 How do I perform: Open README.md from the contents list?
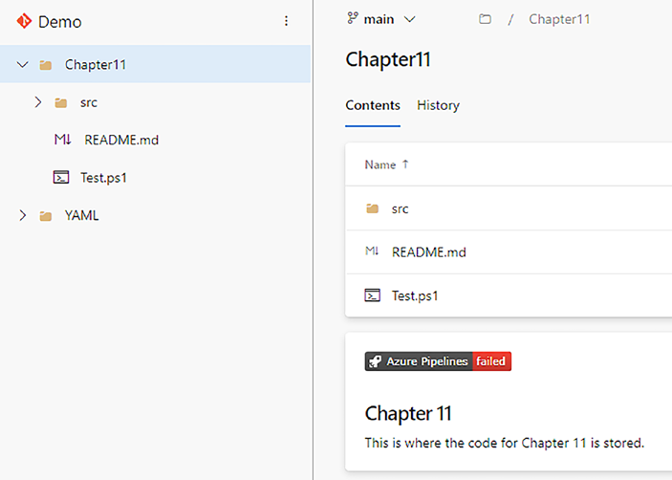[428, 252]
